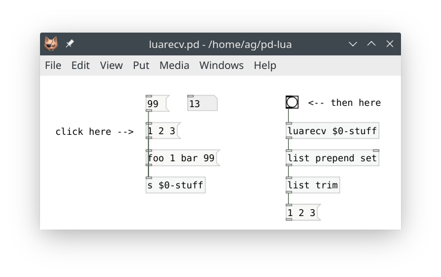Click the pin window icon

click(70, 44)
